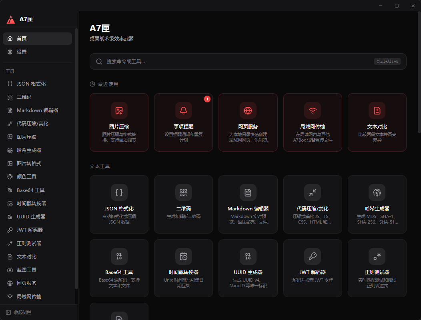
Task: Select 哈希生成器 in the sidebar
Action: [37, 150]
